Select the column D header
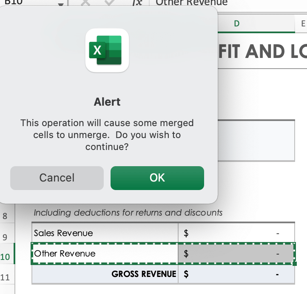 click(236, 24)
